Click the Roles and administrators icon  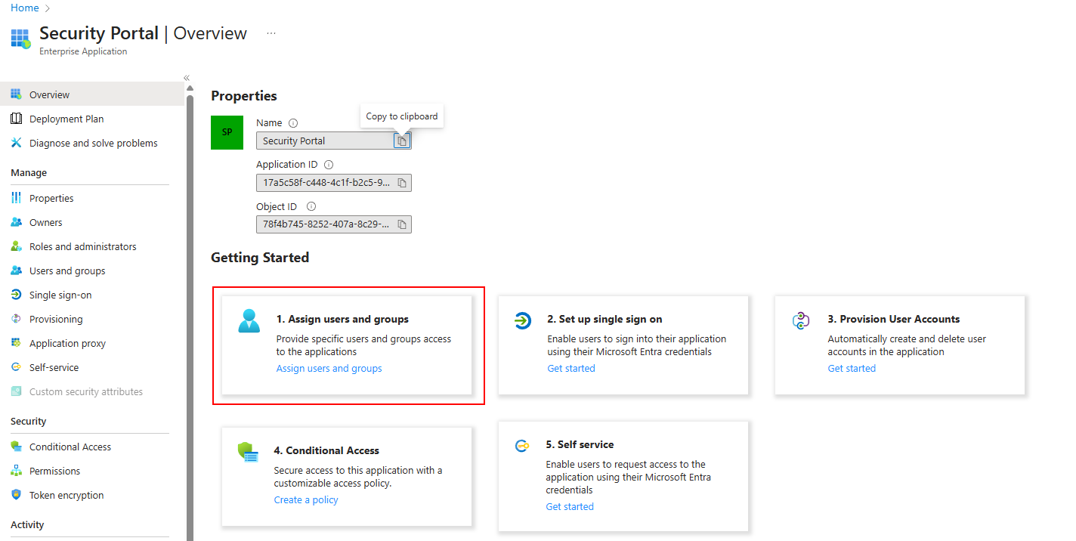pyautogui.click(x=16, y=246)
